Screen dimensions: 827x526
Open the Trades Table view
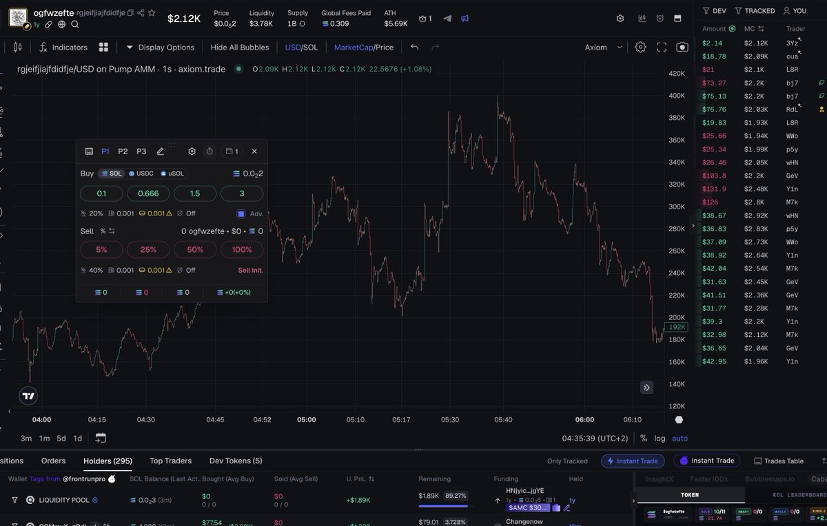(779, 461)
